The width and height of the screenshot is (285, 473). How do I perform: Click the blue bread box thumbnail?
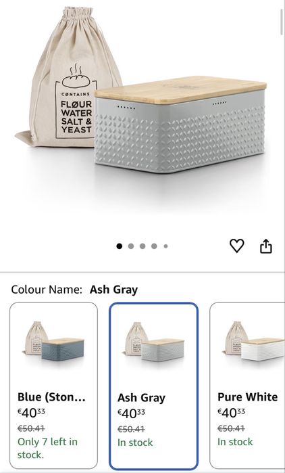tap(53, 342)
